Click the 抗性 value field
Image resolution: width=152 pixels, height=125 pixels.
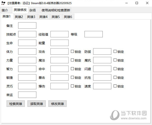coord(102,77)
